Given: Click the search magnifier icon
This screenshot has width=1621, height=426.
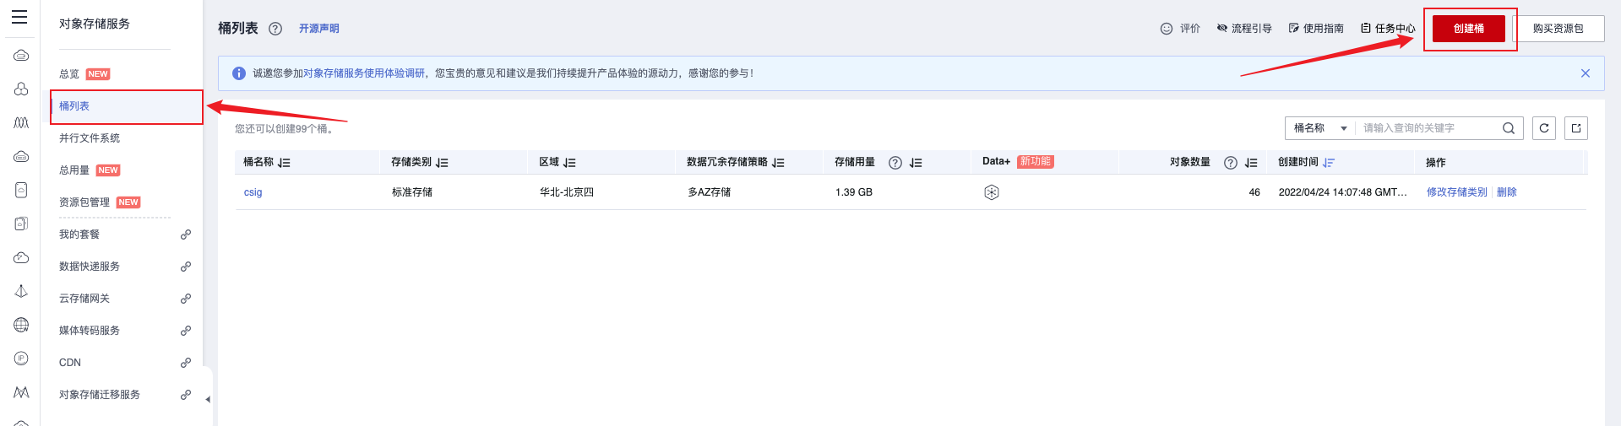Looking at the screenshot, I should pyautogui.click(x=1508, y=128).
